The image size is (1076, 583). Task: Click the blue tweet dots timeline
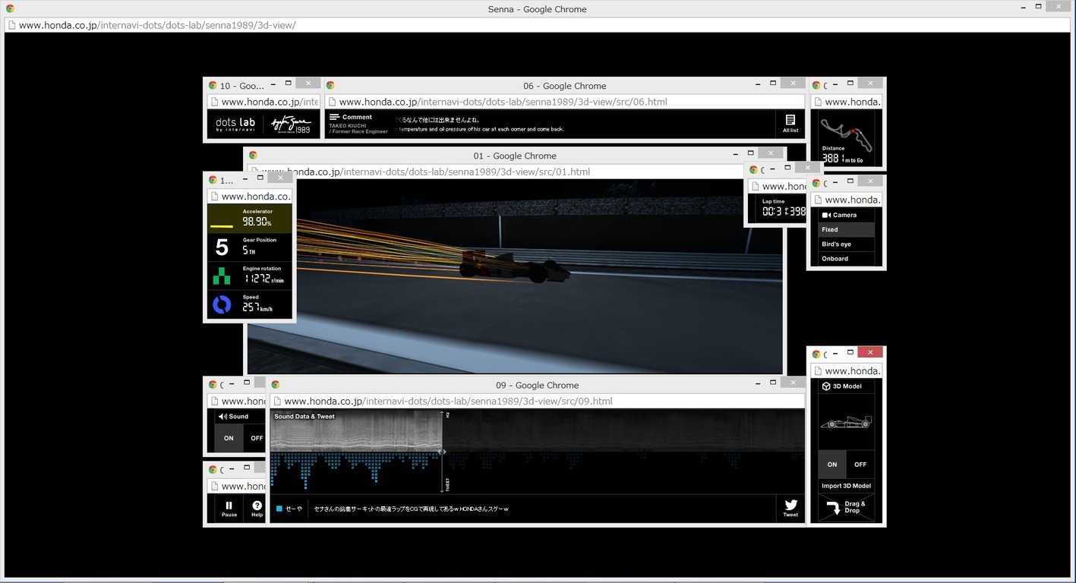click(x=355, y=470)
